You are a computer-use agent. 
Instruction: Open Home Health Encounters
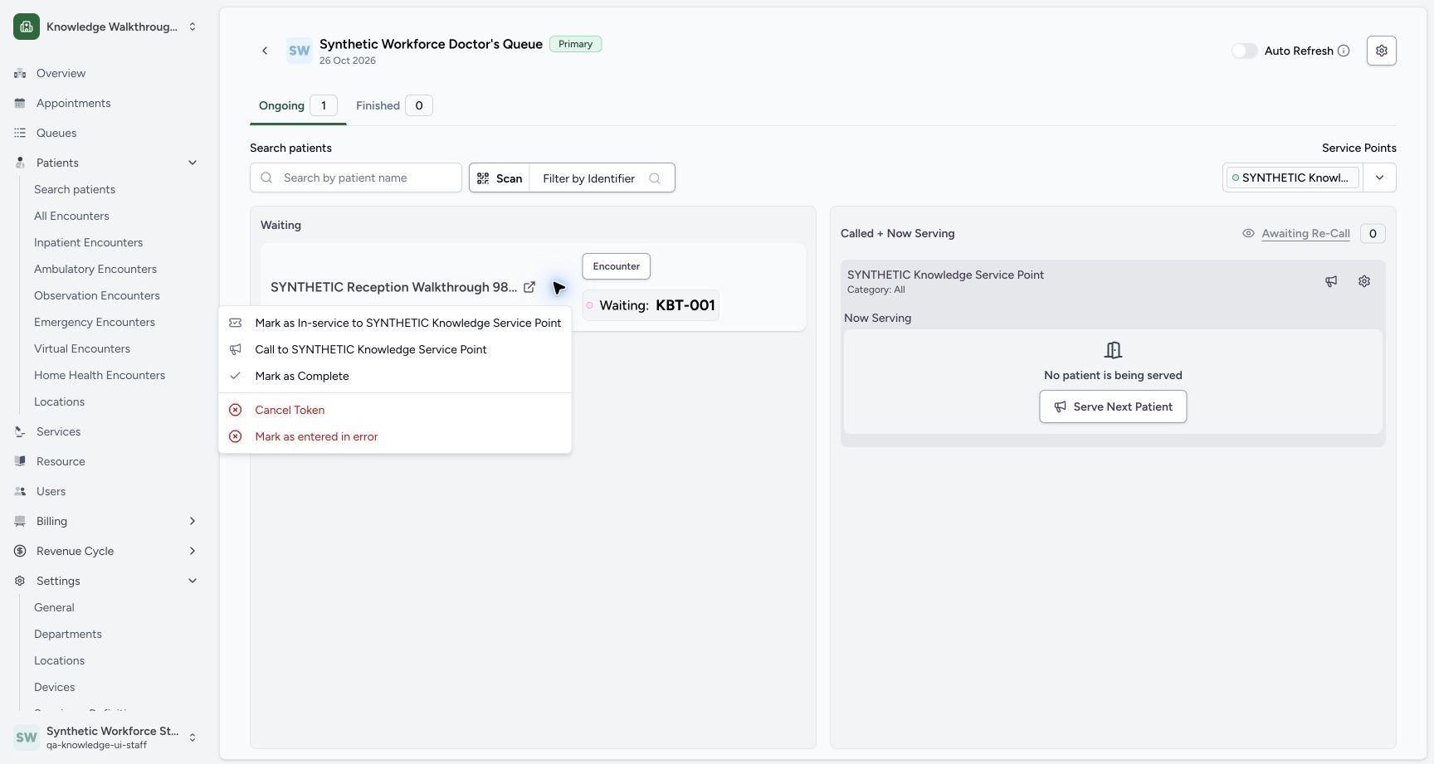pos(100,375)
